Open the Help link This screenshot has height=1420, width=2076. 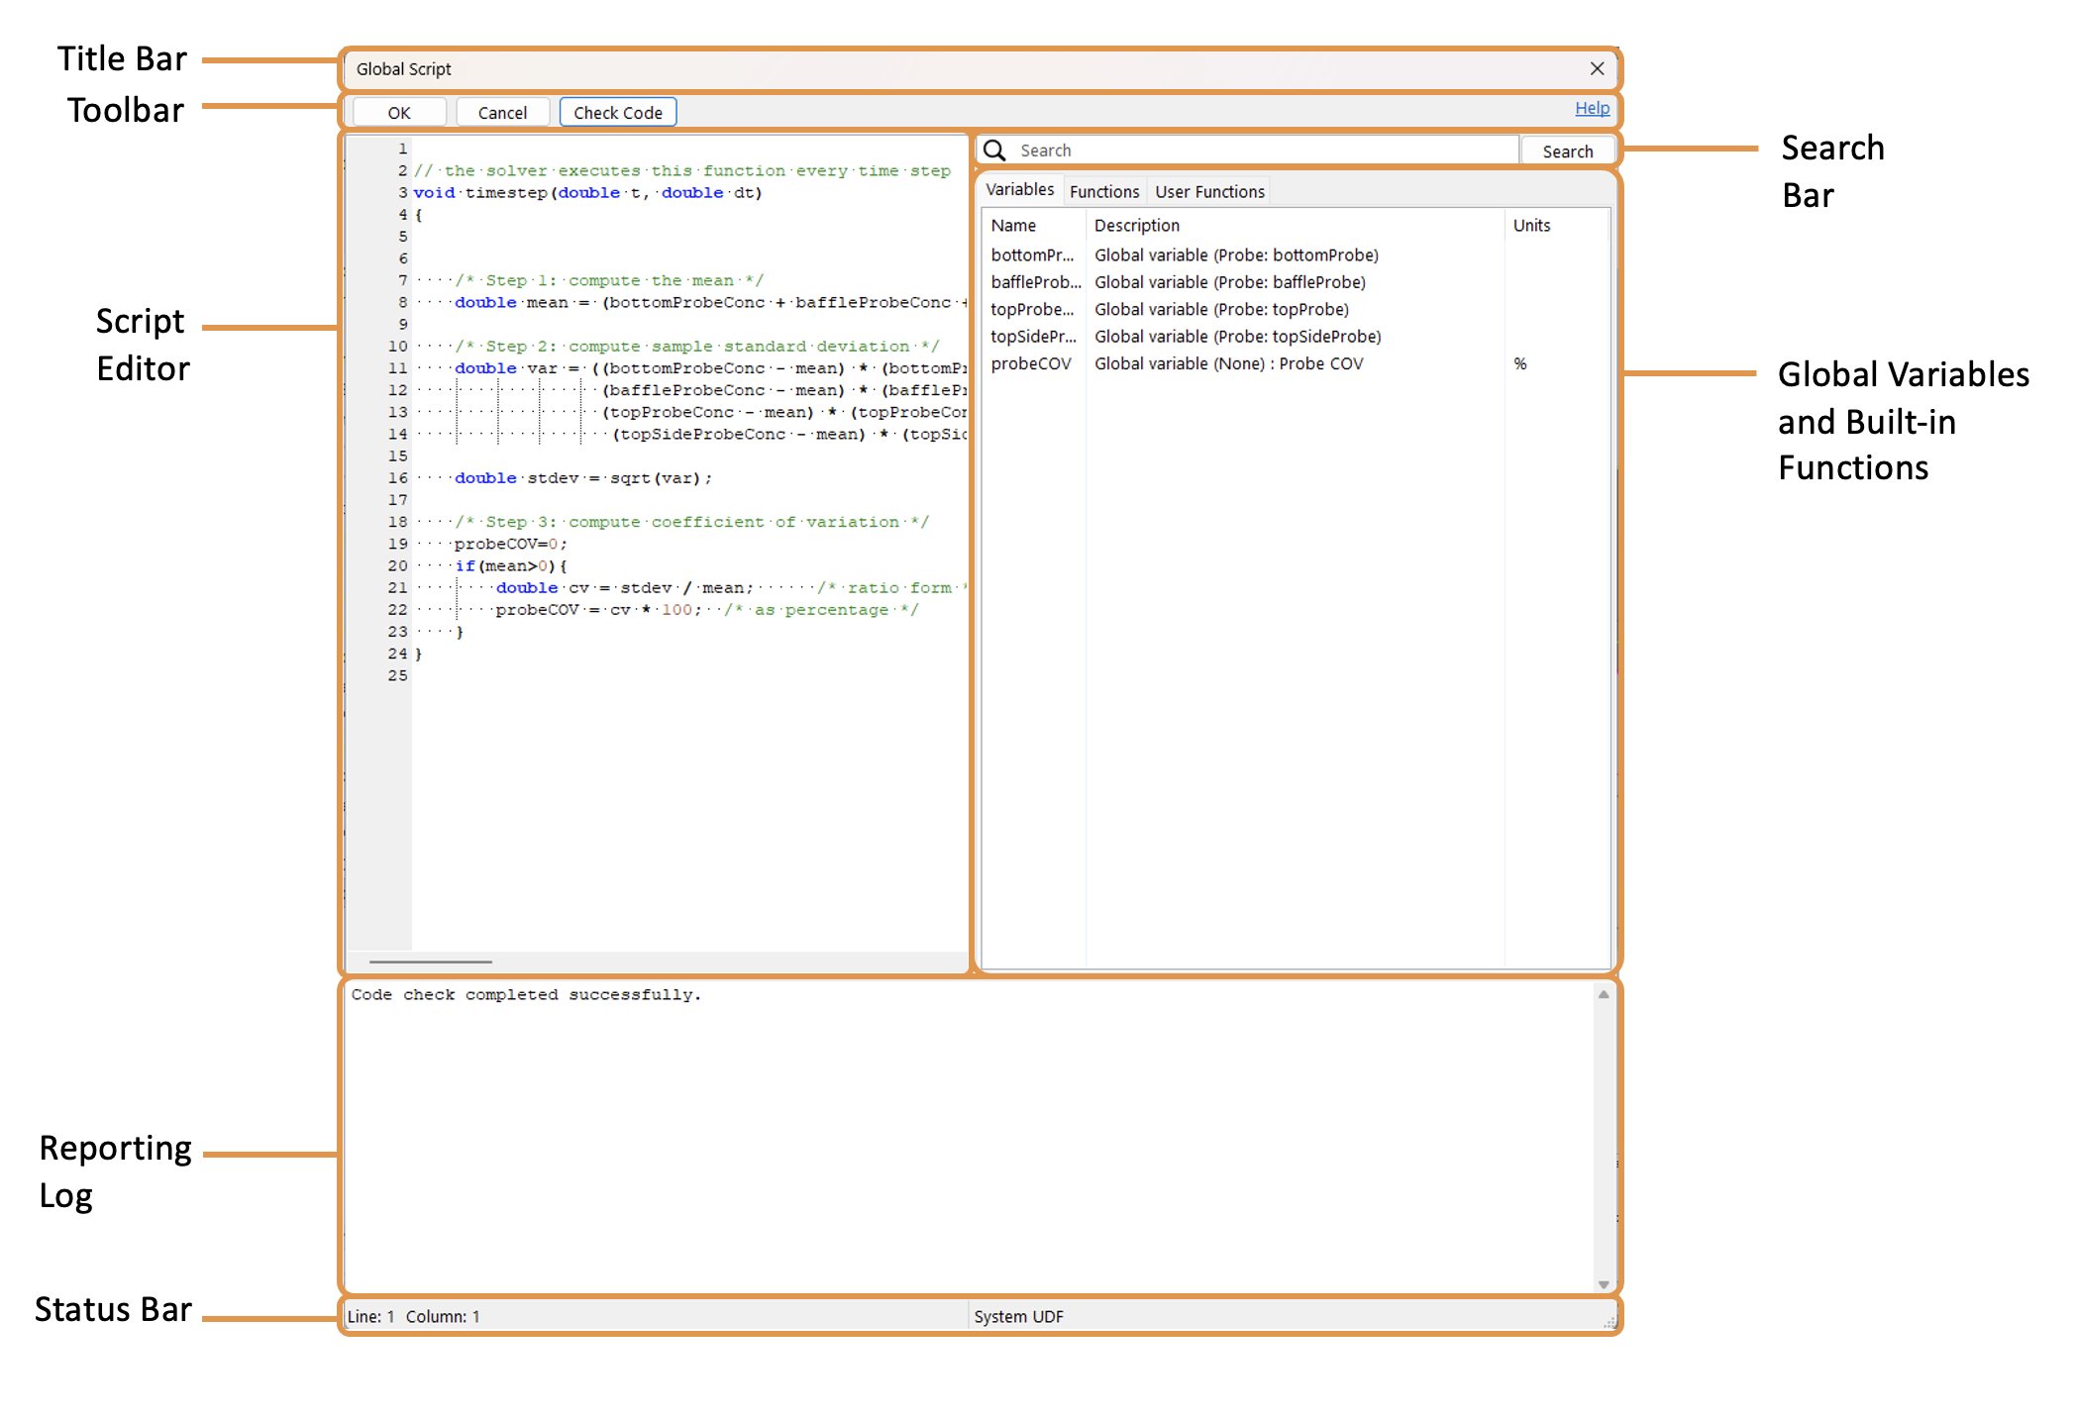tap(1591, 108)
